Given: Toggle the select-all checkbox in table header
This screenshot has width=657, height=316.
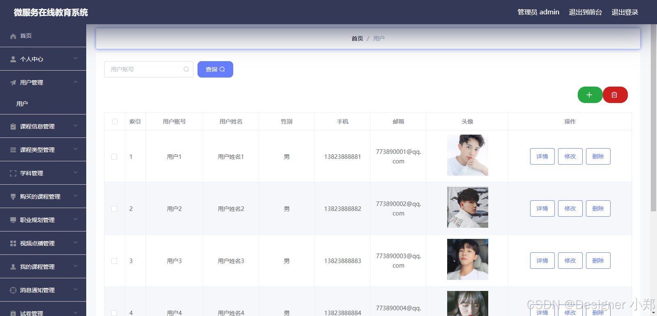Looking at the screenshot, I should pos(115,121).
